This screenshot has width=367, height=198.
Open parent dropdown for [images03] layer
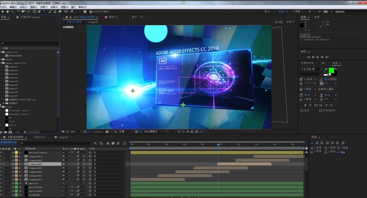[x=109, y=172]
